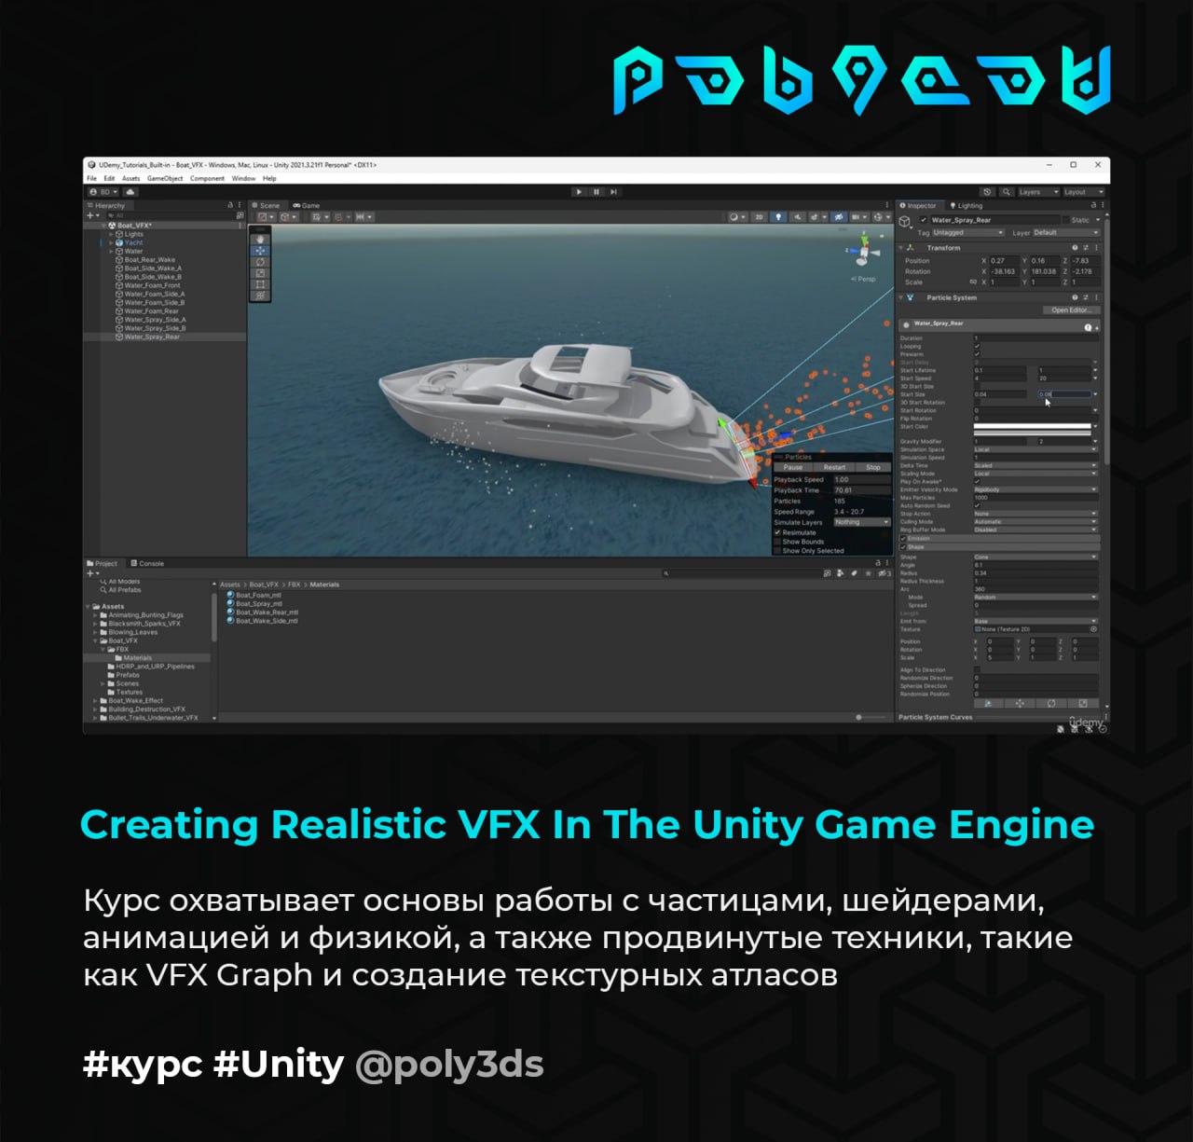
Task: Click the Project search-by-label icon
Action: (x=854, y=573)
